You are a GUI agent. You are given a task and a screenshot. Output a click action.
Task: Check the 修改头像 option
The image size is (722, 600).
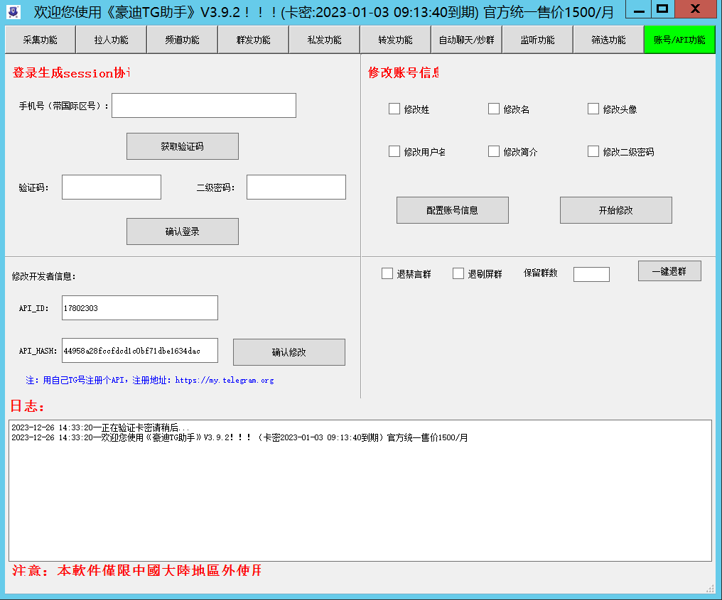pyautogui.click(x=593, y=109)
